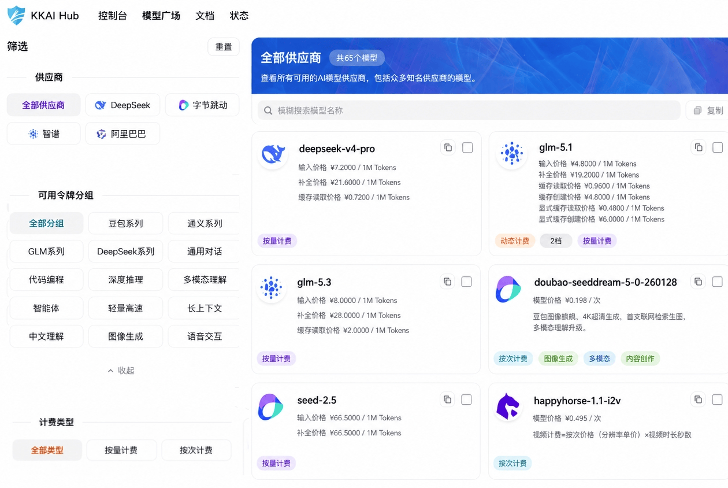Click the 多模态 tag on doubao-seeddream
Viewport: 728px width, 488px height.
pos(600,358)
